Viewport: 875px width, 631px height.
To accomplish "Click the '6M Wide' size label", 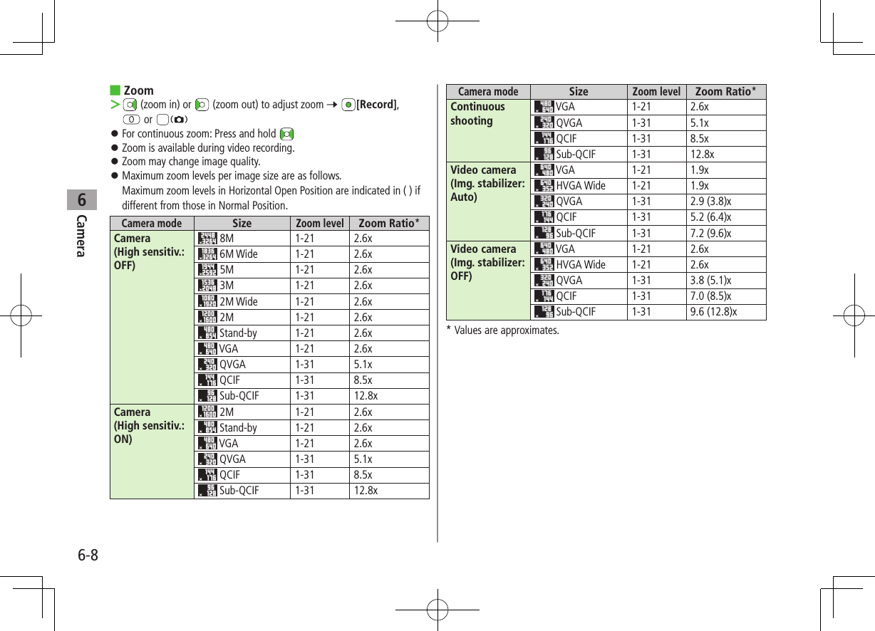I will pos(239,254).
